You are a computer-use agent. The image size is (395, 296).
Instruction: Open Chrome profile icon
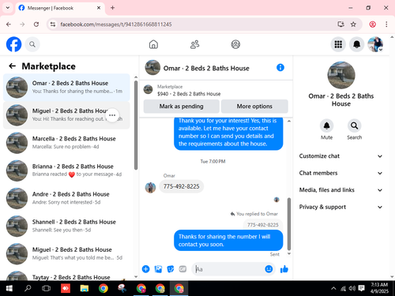(x=372, y=24)
